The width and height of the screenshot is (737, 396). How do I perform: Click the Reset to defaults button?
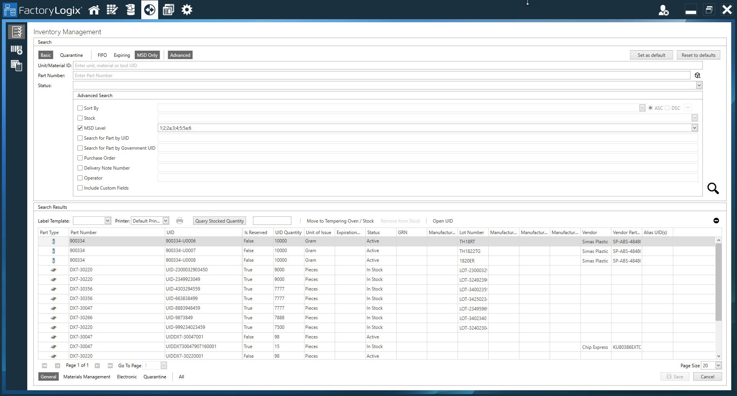coord(698,55)
